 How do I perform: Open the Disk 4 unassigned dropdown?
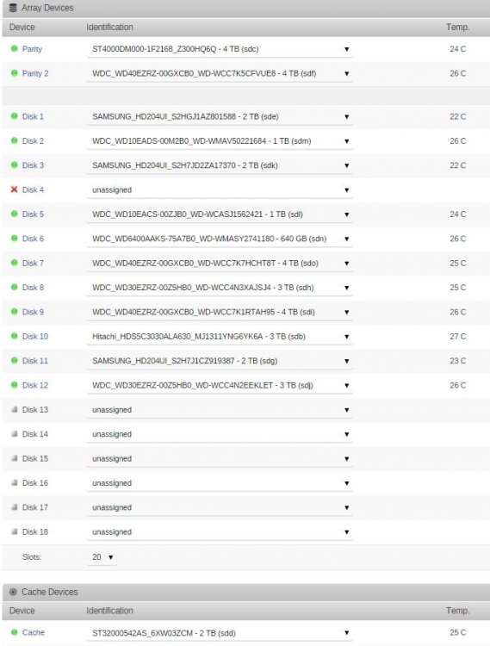click(220, 190)
